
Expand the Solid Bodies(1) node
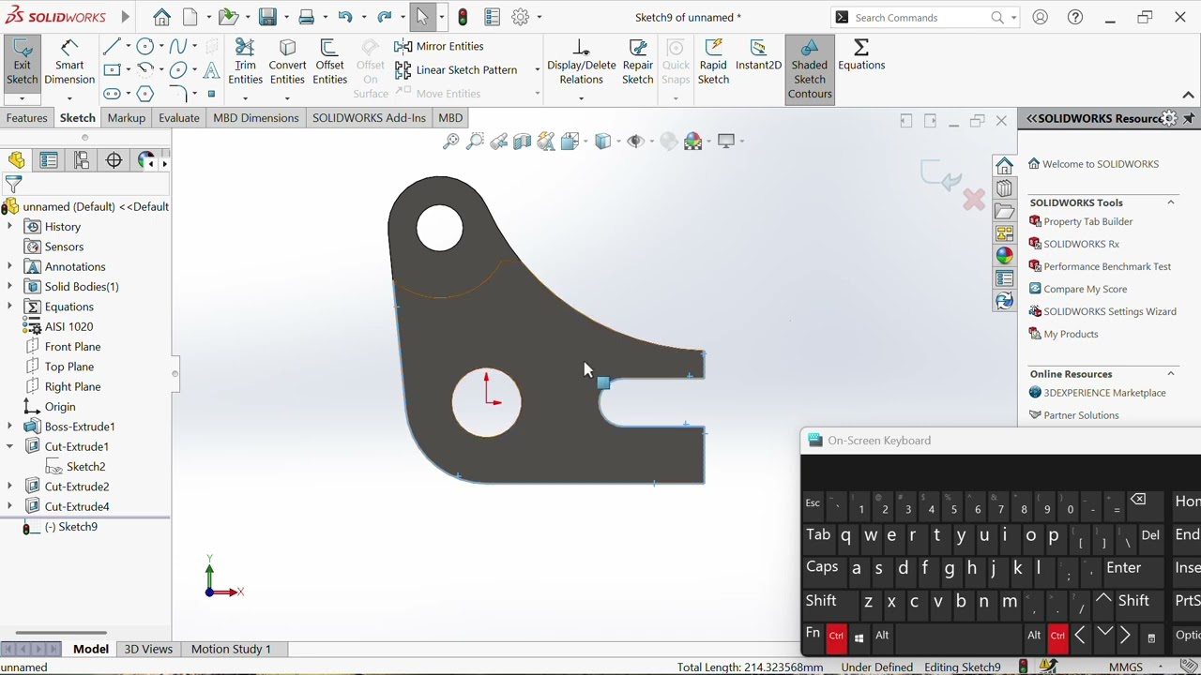(x=9, y=287)
